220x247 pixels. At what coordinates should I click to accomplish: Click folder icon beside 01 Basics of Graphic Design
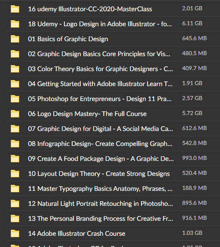[x=15, y=39]
